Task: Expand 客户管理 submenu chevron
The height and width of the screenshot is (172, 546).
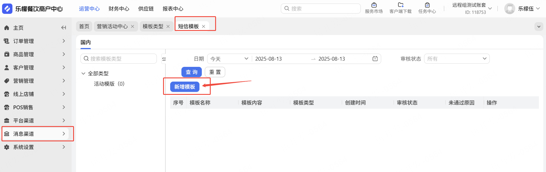Action: pyautogui.click(x=64, y=67)
